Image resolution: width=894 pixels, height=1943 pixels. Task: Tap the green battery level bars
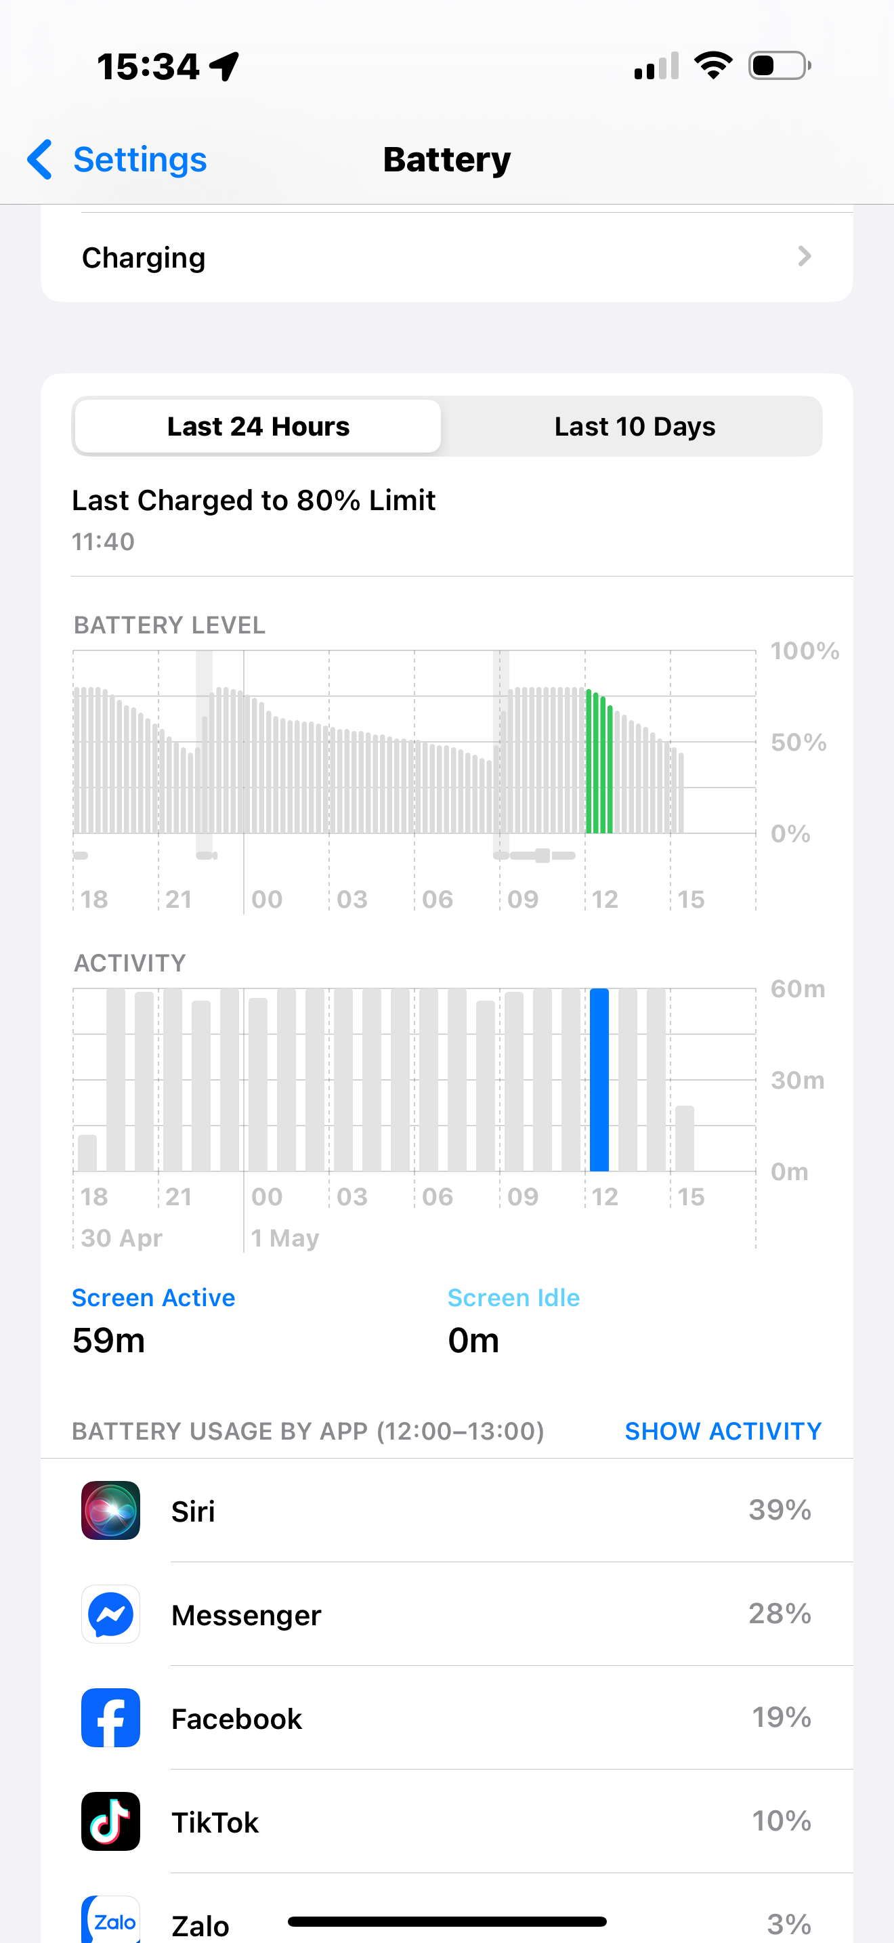(x=599, y=761)
